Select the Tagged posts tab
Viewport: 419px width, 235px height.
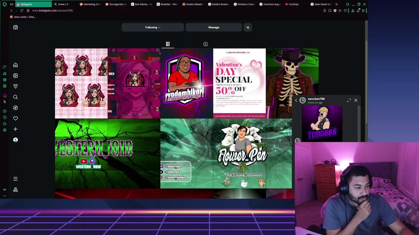[x=206, y=44]
